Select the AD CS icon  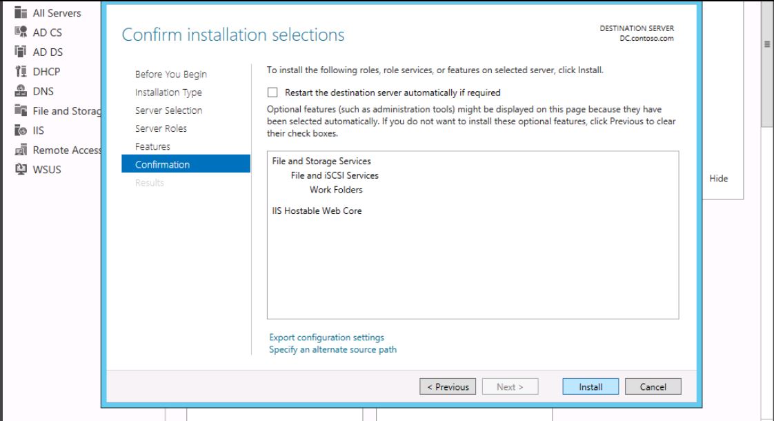click(x=20, y=32)
